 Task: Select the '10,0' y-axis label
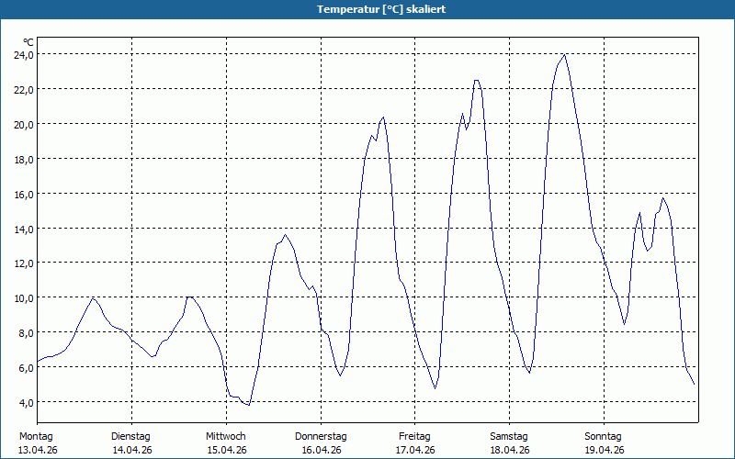click(24, 297)
